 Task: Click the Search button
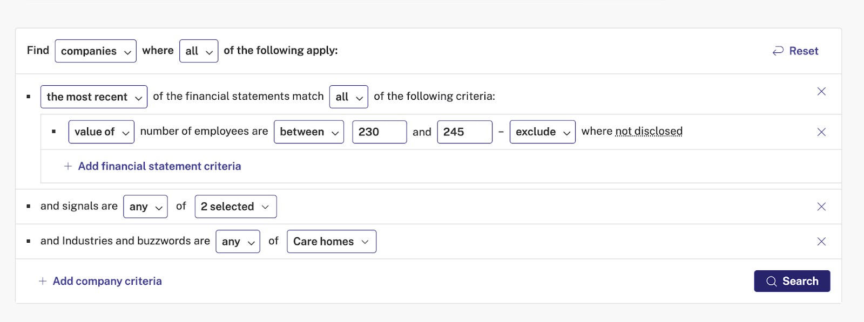pos(792,281)
